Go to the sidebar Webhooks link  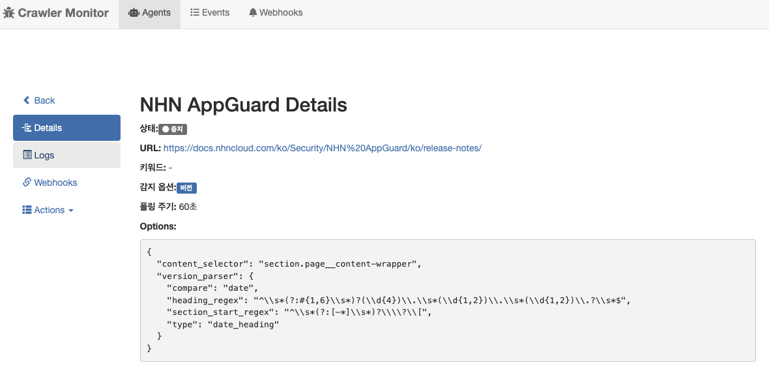[66, 183]
